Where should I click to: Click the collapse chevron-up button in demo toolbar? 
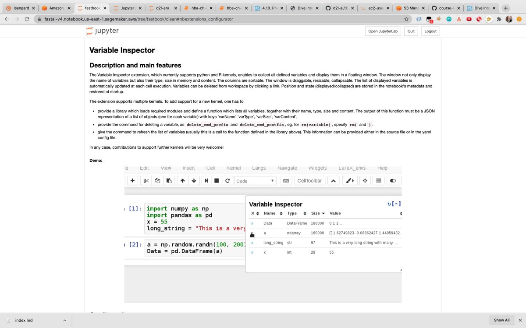coord(333,181)
